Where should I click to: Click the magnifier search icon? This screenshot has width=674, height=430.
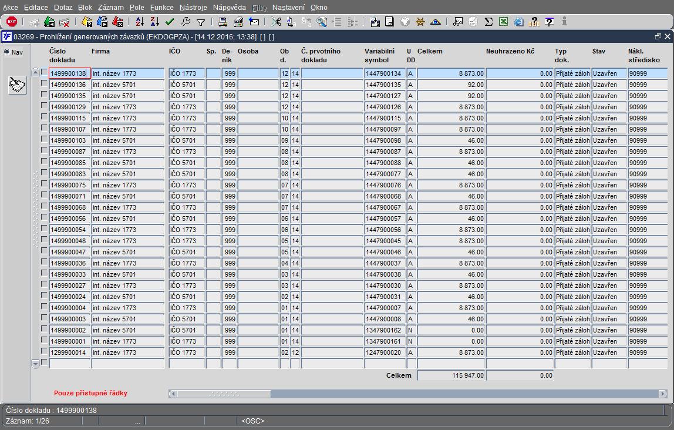coord(322,22)
